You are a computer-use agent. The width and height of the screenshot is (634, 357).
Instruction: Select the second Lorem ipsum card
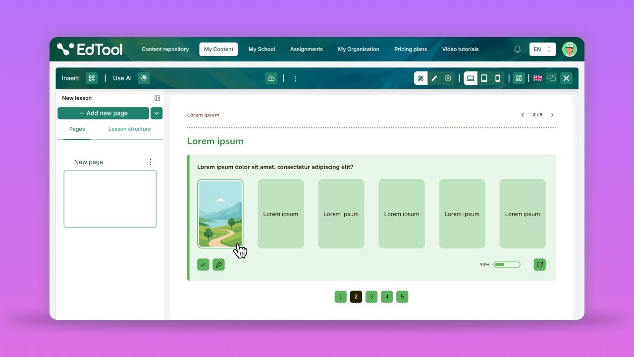coord(281,214)
